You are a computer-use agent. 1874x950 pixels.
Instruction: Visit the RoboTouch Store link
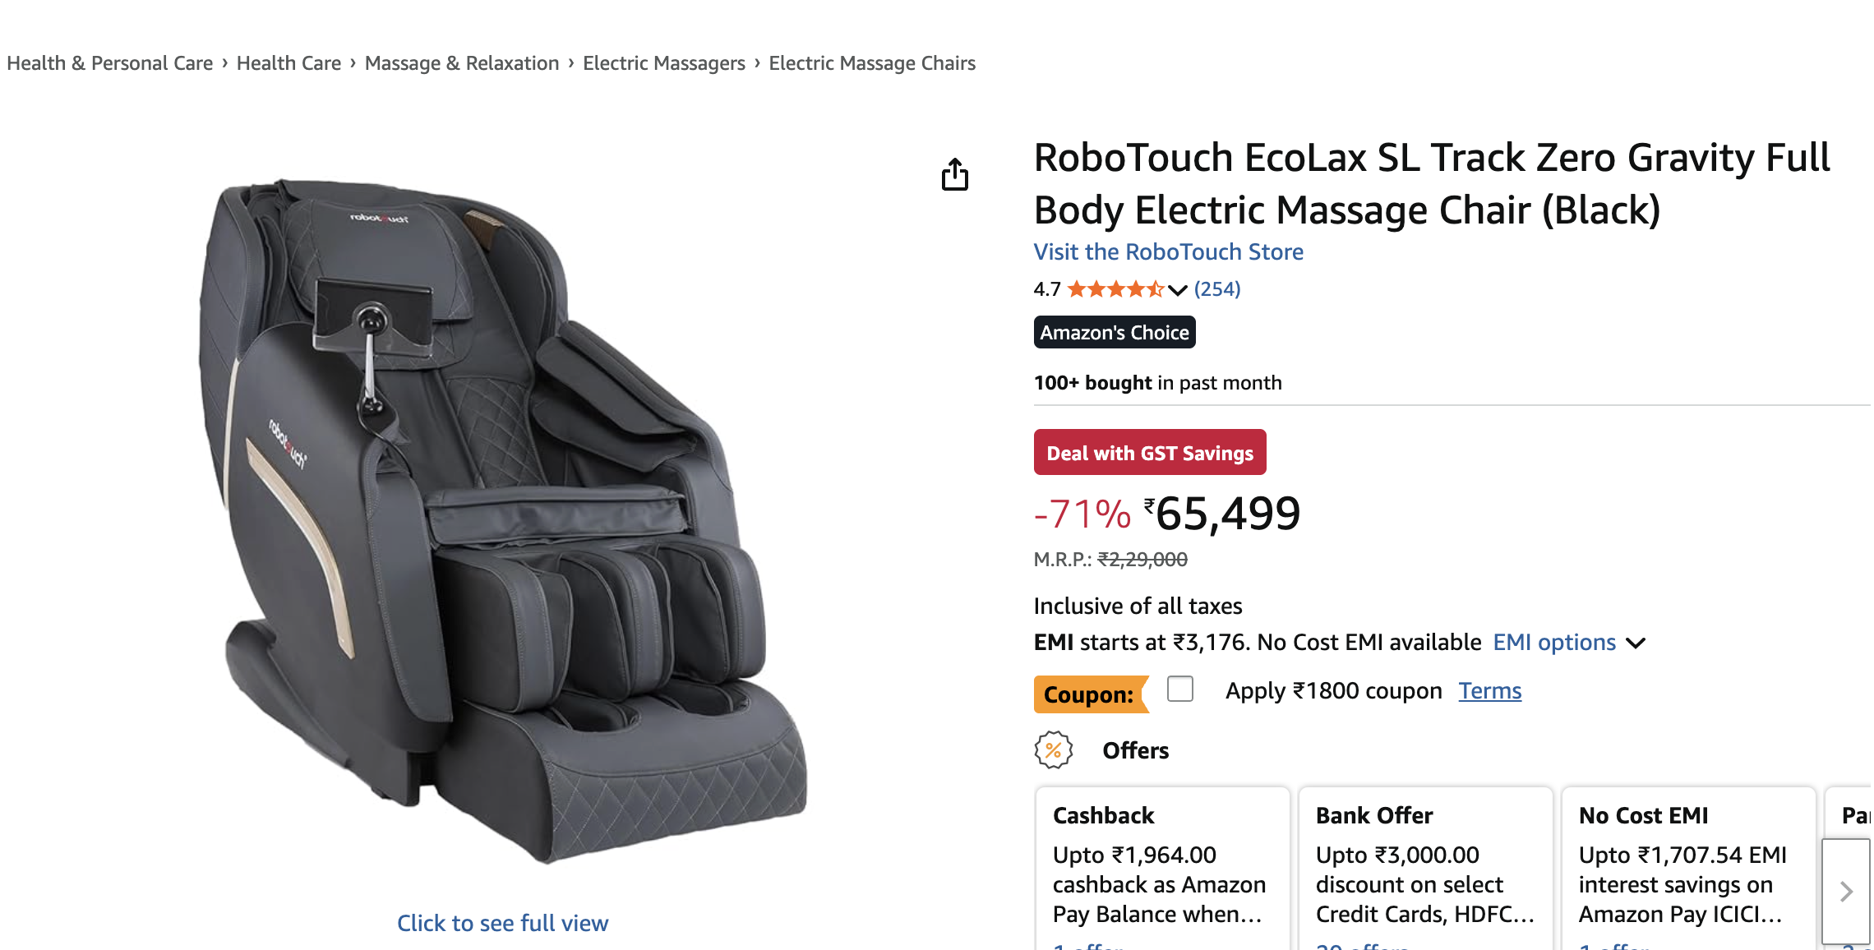click(x=1168, y=252)
